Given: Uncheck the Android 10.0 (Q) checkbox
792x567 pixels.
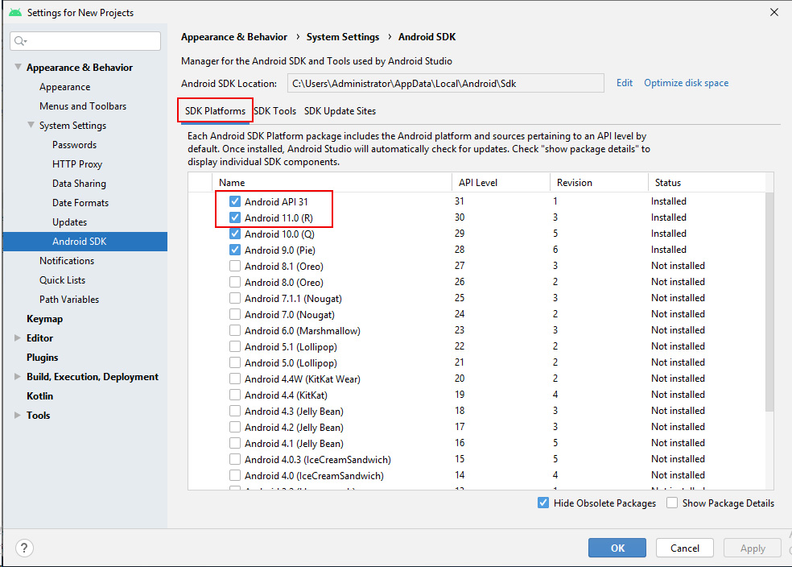Looking at the screenshot, I should [x=235, y=234].
